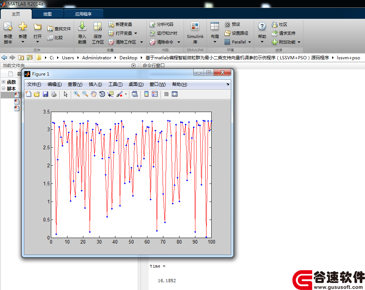365x290 pixels.
Task: Open the 桌面(D) menu in Figure 1
Action: click(136, 84)
